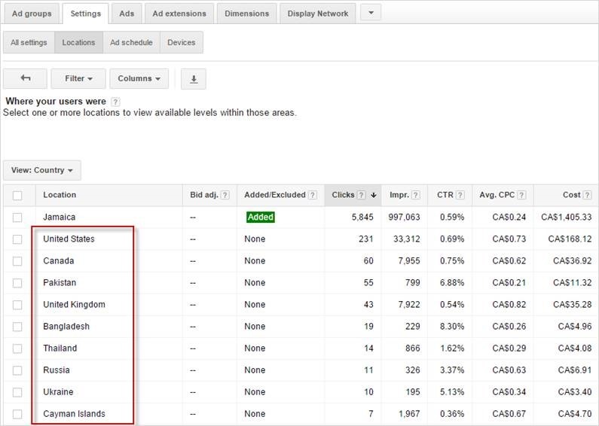Switch to the Ad groups tab

(x=31, y=14)
